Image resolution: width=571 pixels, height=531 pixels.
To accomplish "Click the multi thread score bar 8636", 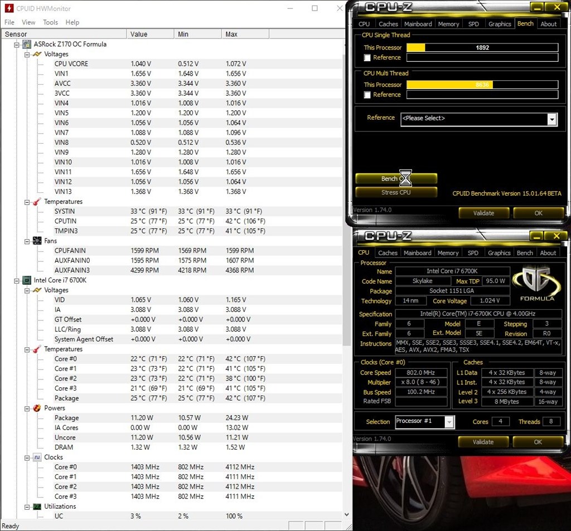I will (x=482, y=85).
